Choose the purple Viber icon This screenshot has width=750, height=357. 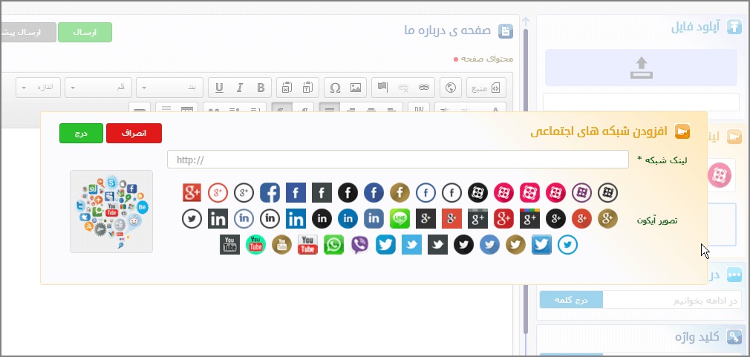(359, 244)
